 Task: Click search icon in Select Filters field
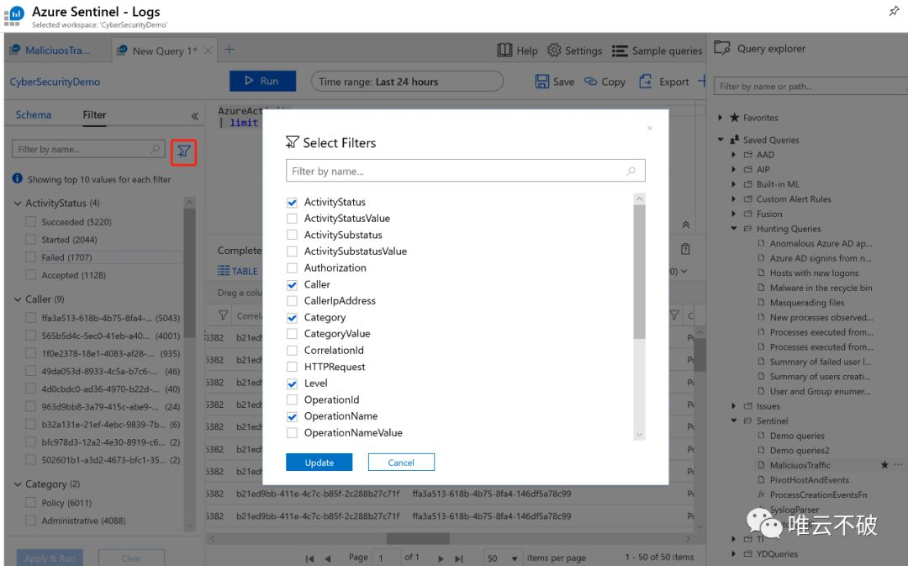[x=631, y=171]
